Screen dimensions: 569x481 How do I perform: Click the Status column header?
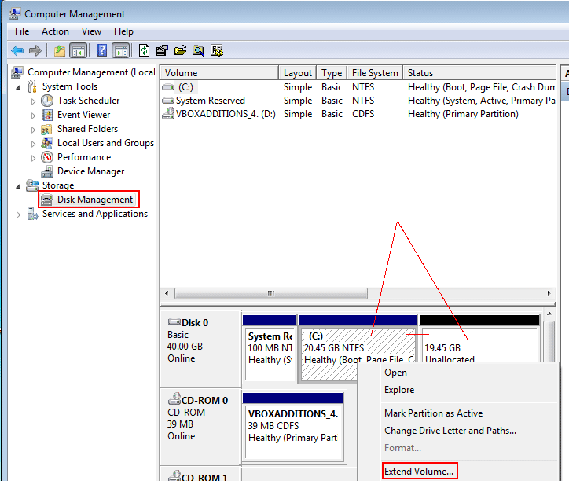(479, 72)
